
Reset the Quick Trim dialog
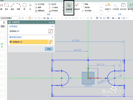click(x=50, y=22)
